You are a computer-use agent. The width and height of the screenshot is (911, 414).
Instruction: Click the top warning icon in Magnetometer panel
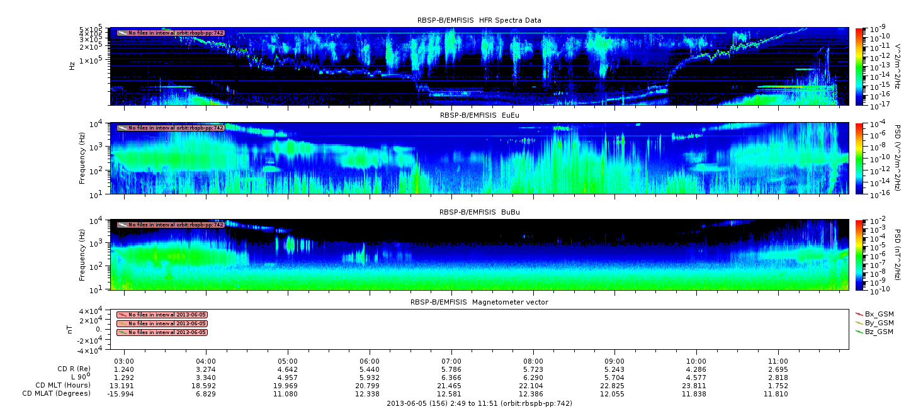(x=122, y=315)
